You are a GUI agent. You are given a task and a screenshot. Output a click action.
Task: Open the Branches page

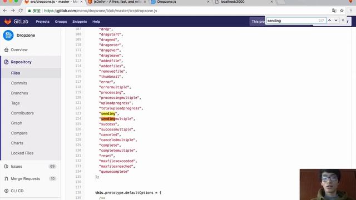tap(19, 93)
